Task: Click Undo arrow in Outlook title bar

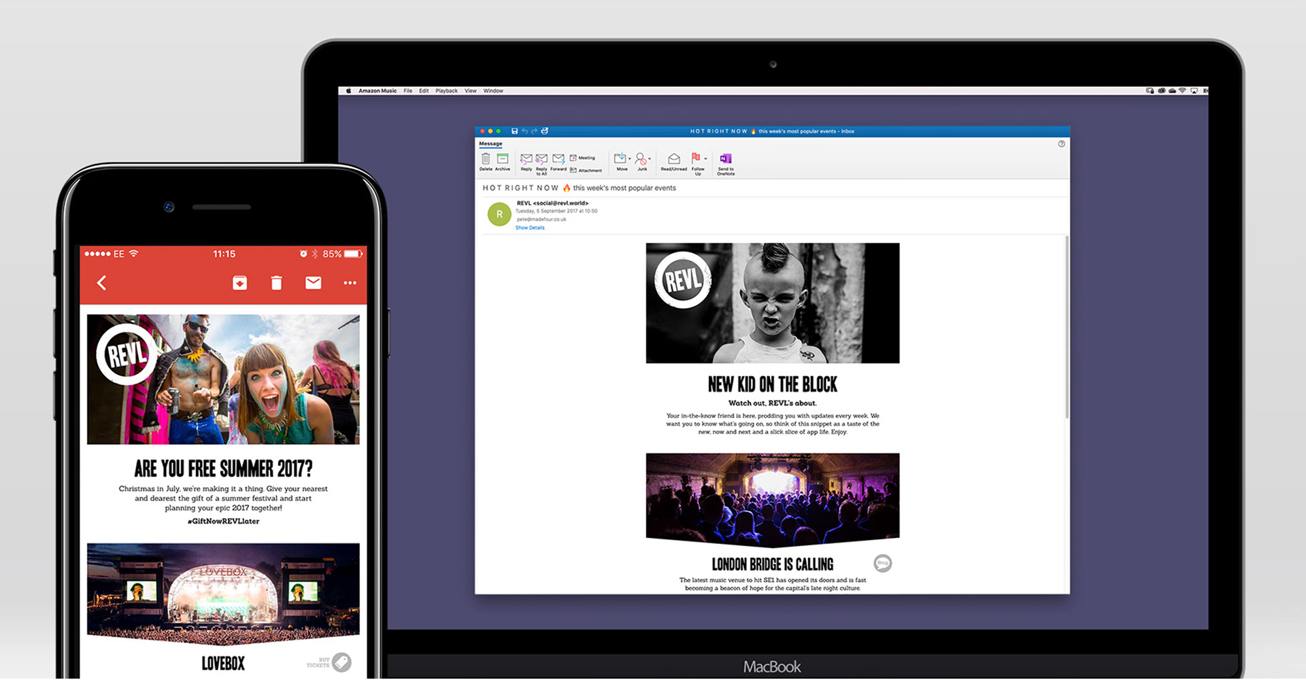Action: 525,131
